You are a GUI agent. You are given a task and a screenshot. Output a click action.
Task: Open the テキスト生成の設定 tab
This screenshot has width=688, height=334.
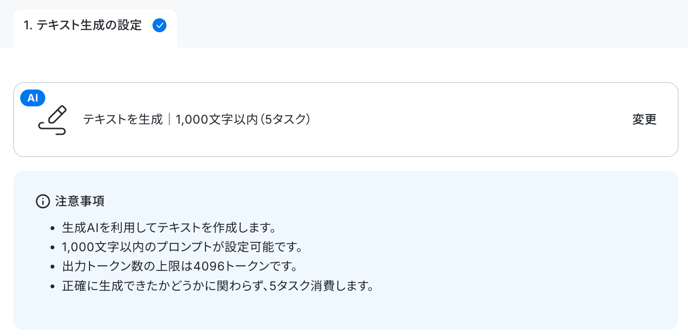coord(95,26)
